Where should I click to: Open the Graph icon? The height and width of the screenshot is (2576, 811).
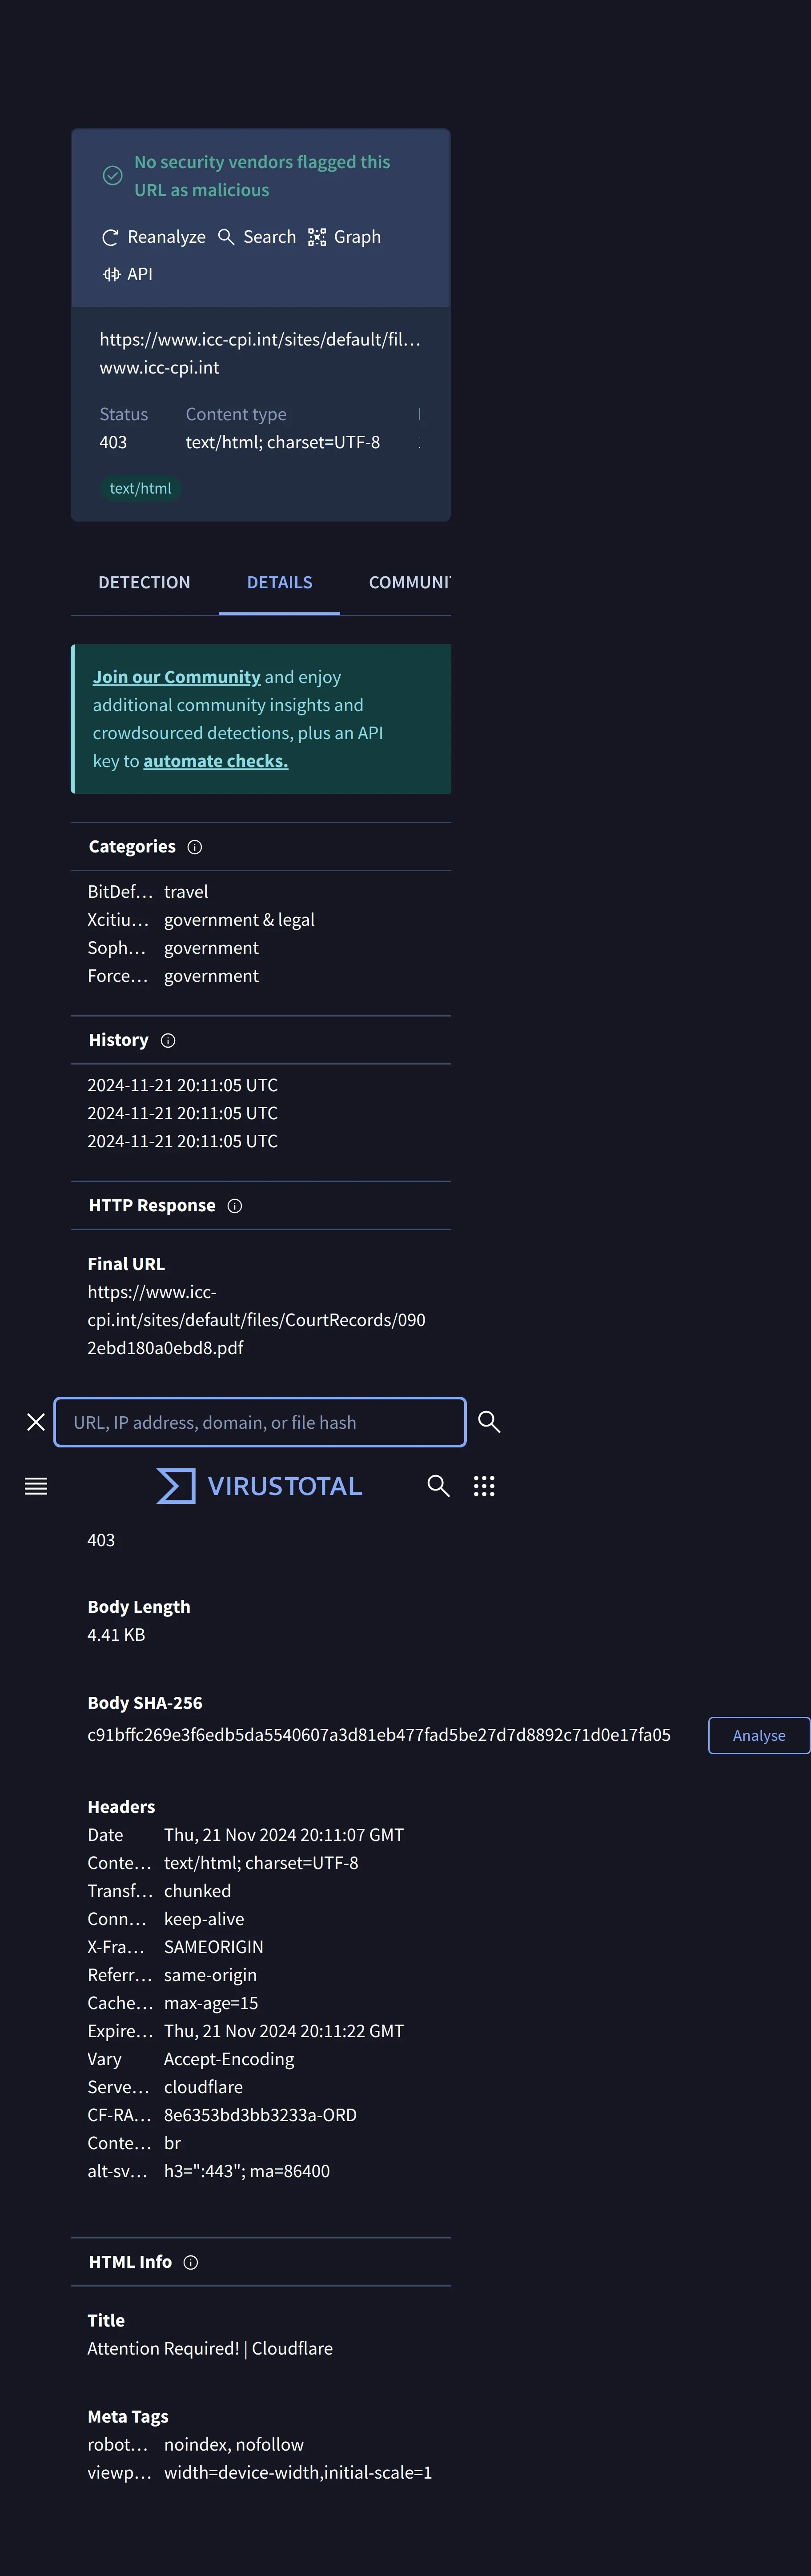click(317, 237)
